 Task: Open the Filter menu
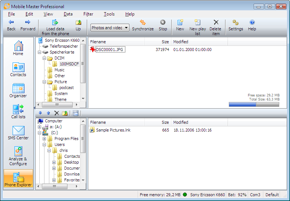[88, 14]
